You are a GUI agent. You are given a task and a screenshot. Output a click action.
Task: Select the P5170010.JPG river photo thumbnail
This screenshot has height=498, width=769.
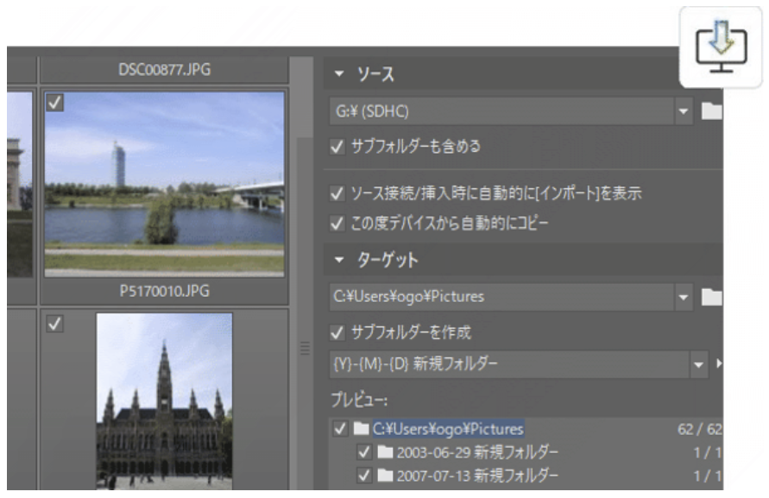click(x=164, y=183)
